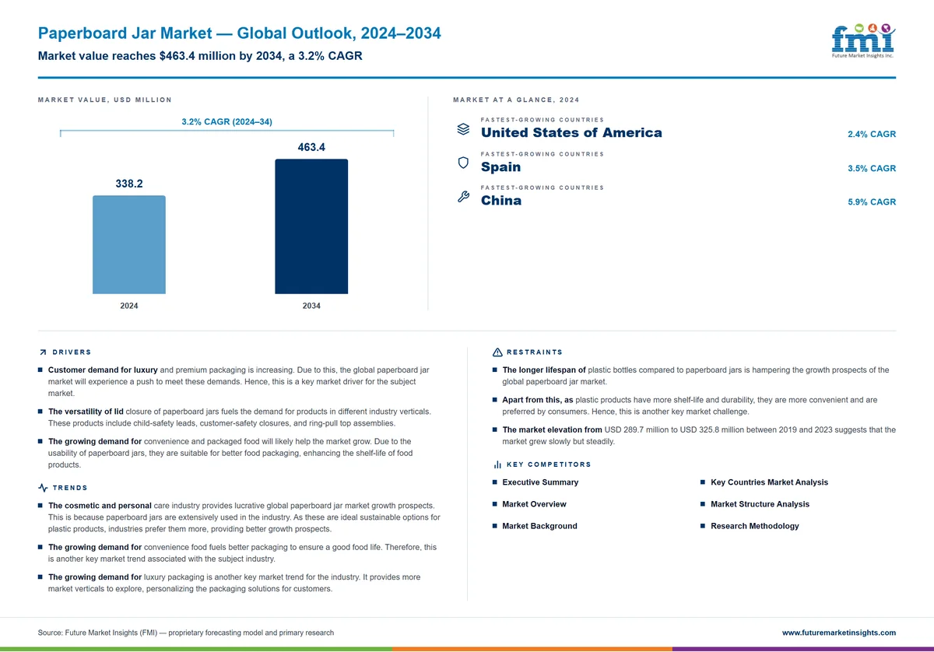Click the Market Structure Analysis item
This screenshot has width=934, height=652.
point(760,504)
